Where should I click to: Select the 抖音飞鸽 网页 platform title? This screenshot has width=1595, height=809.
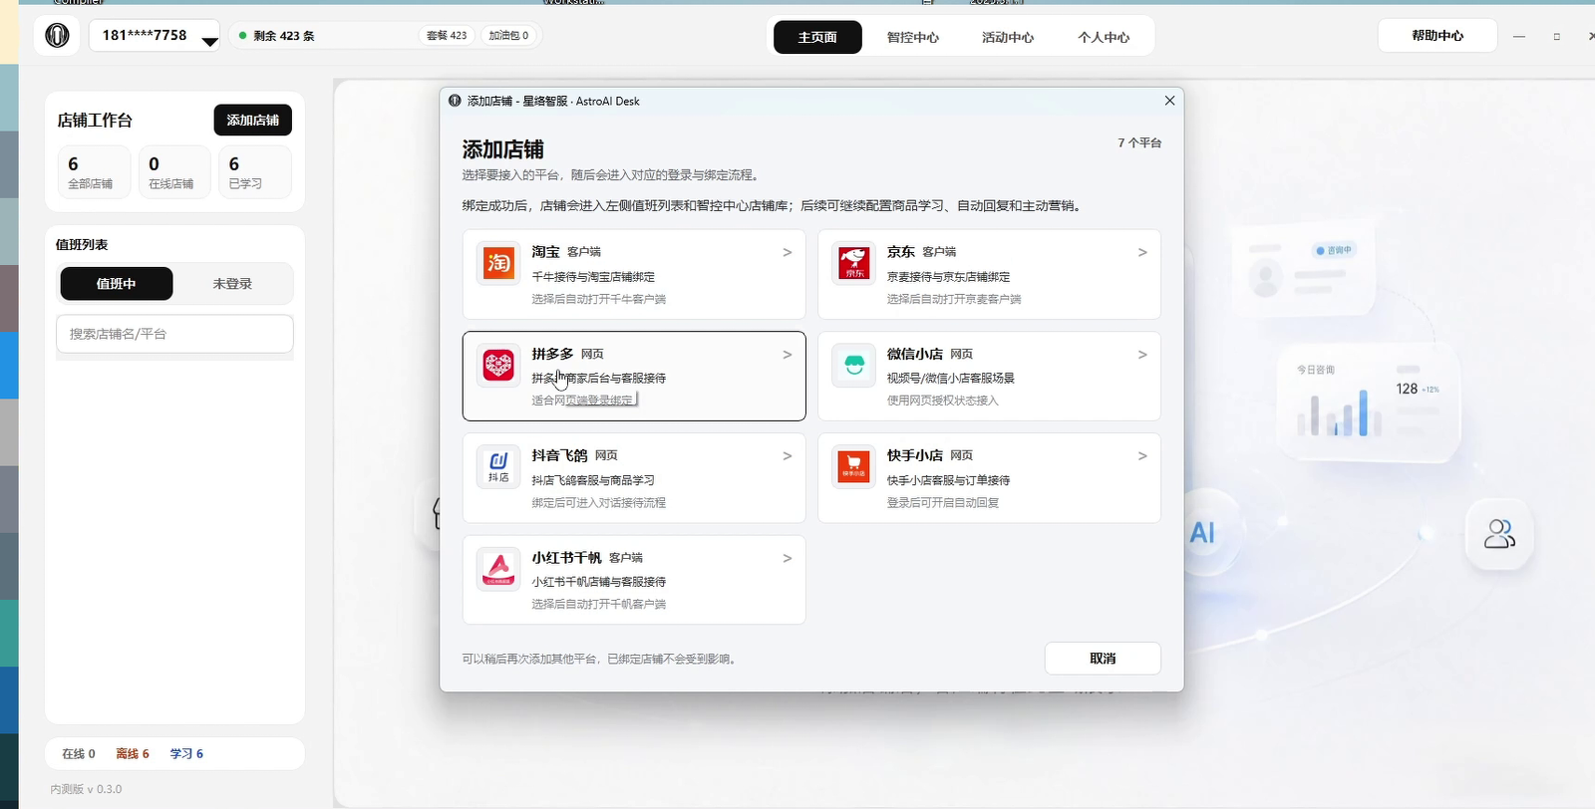point(574,455)
